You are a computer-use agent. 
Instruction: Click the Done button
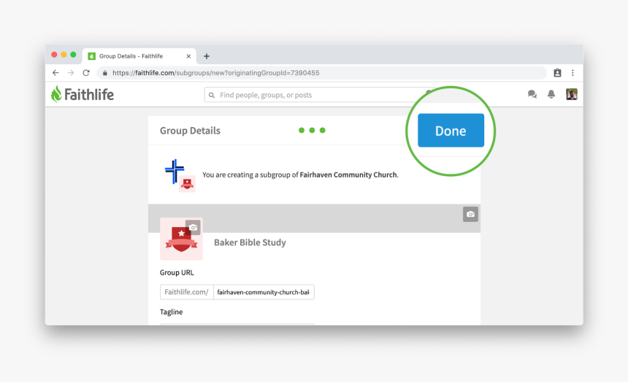point(451,131)
